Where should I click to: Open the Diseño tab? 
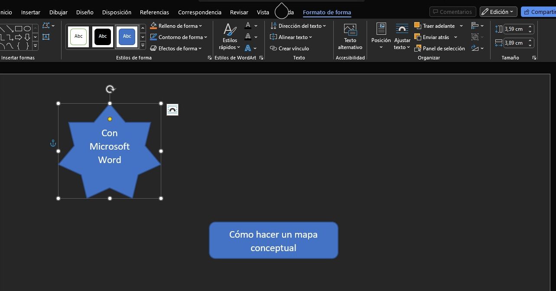pyautogui.click(x=85, y=12)
